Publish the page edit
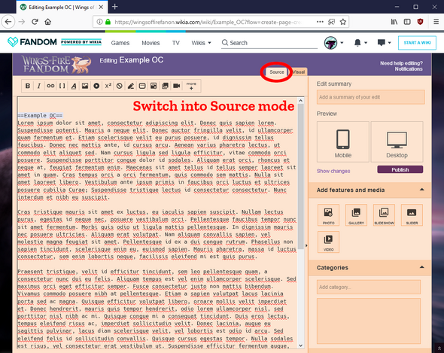The image size is (444, 353). 400,169
